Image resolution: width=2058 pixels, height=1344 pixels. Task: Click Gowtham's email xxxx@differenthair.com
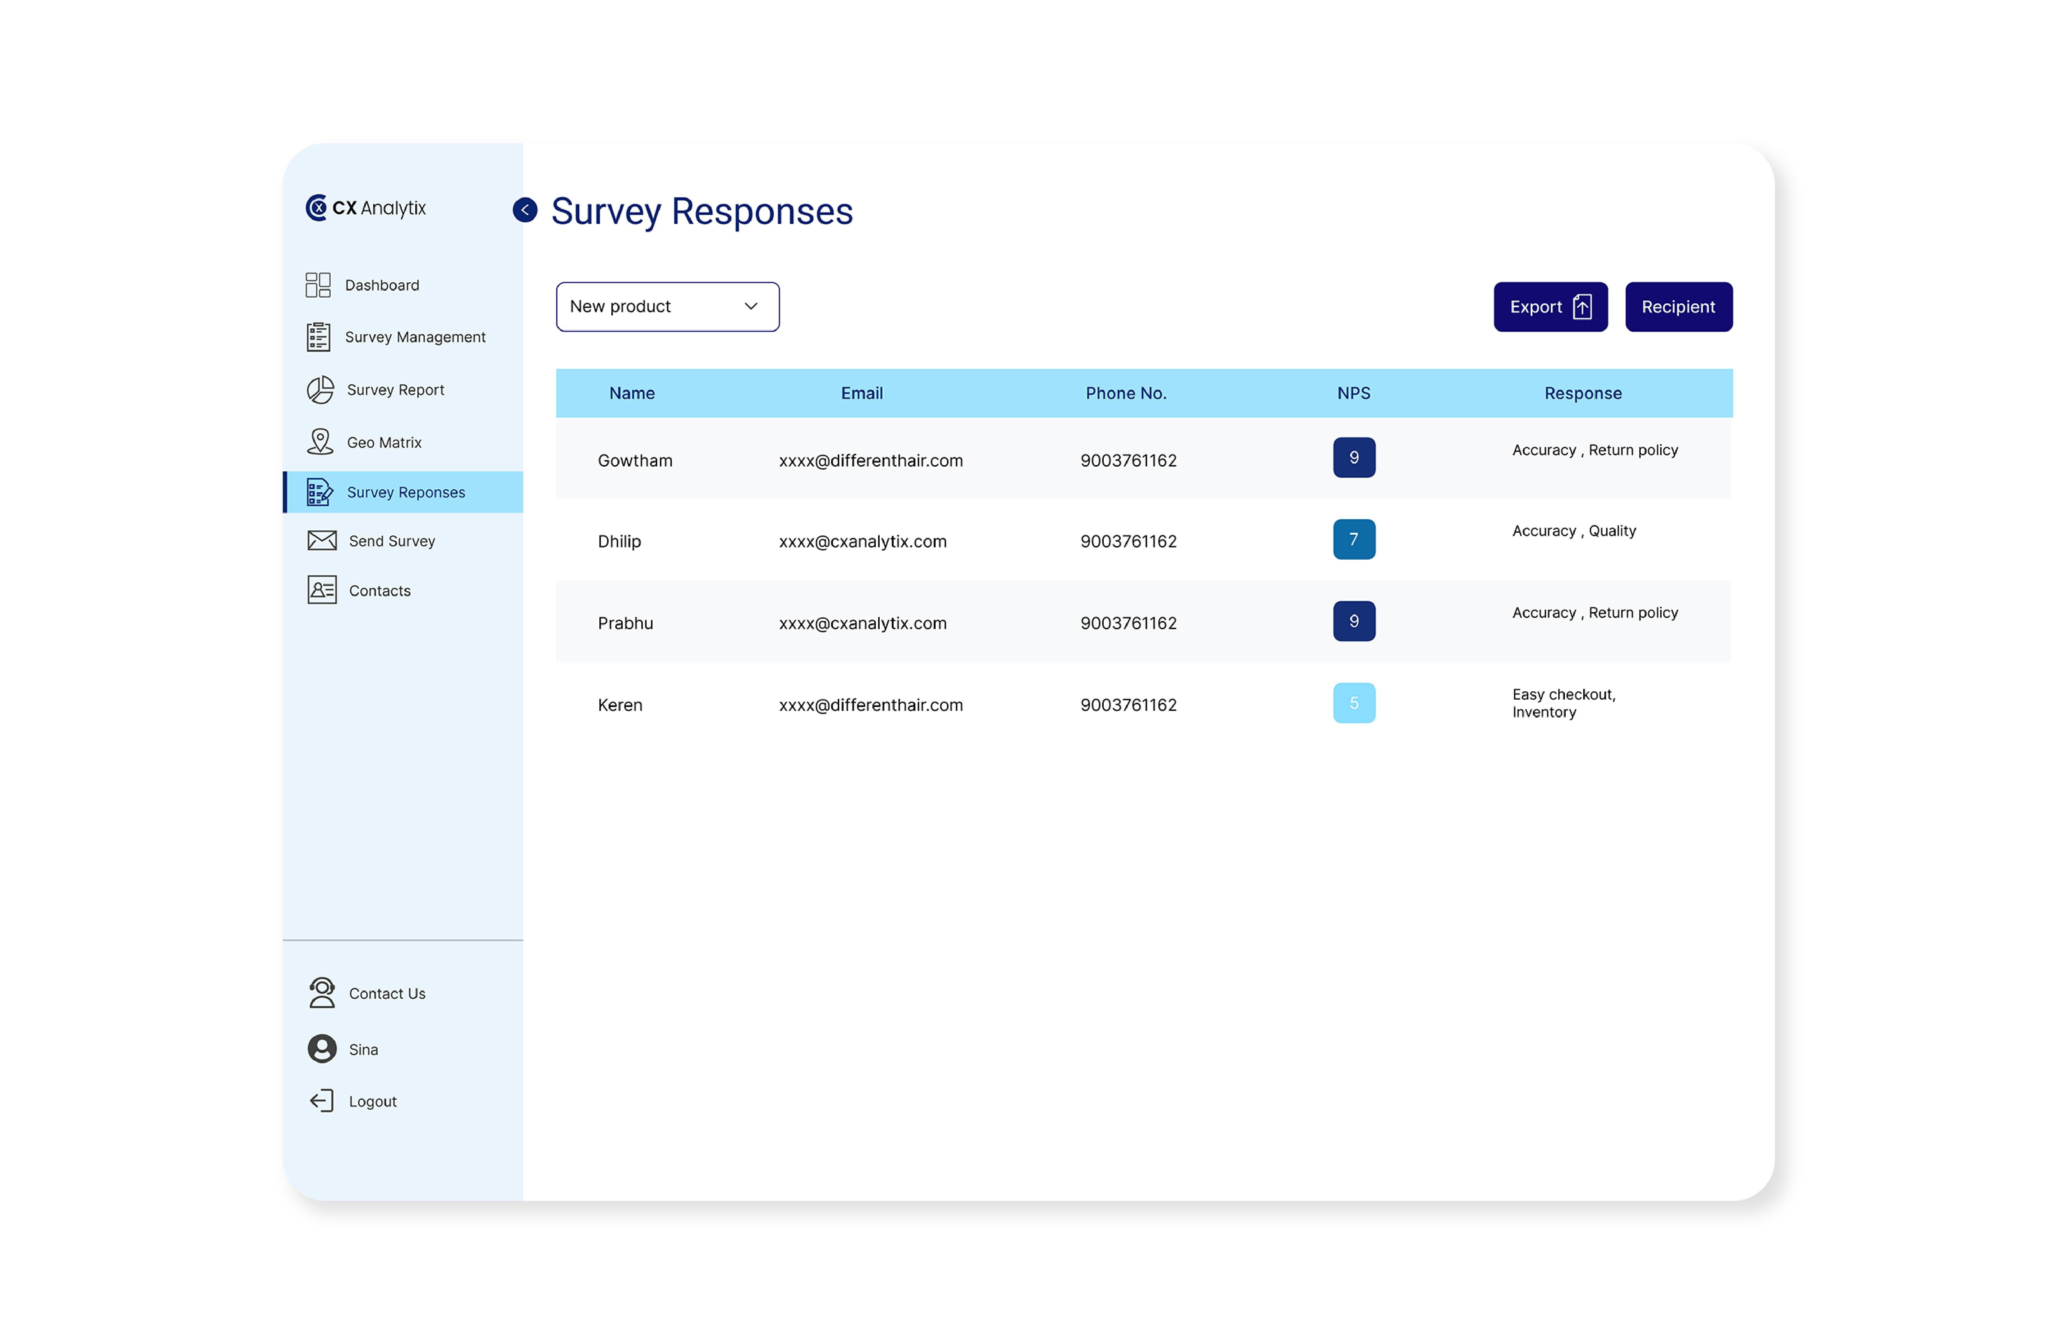coord(871,461)
